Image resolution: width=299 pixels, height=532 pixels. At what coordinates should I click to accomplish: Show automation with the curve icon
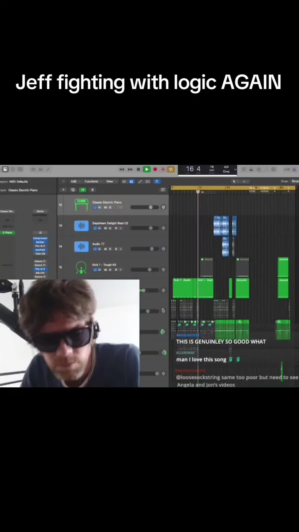[x=140, y=181]
